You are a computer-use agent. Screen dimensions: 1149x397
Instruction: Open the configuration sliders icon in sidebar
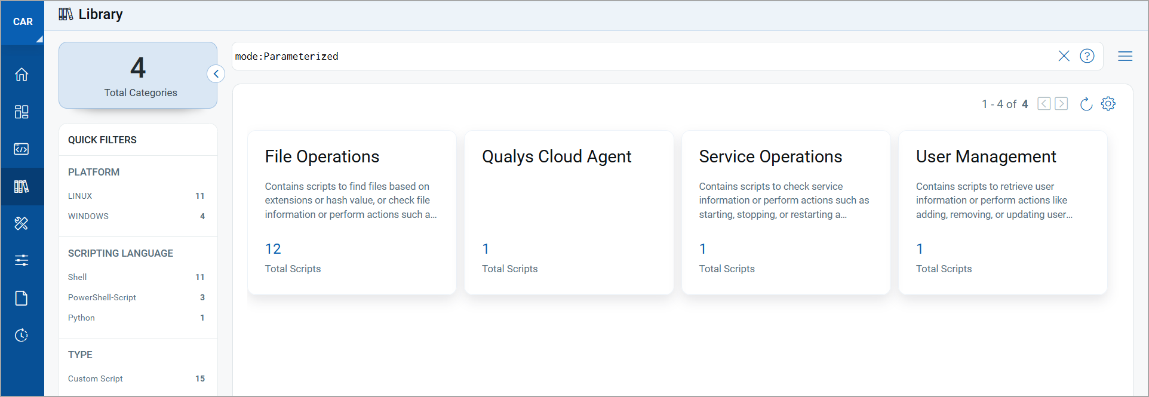(x=21, y=260)
